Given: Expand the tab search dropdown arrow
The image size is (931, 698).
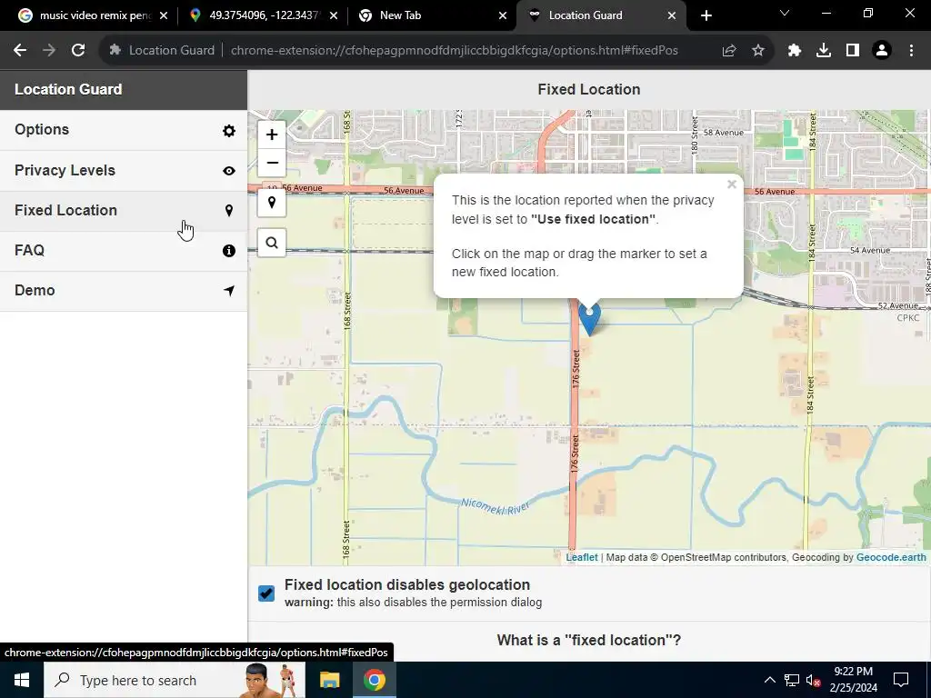Looking at the screenshot, I should tap(785, 13).
